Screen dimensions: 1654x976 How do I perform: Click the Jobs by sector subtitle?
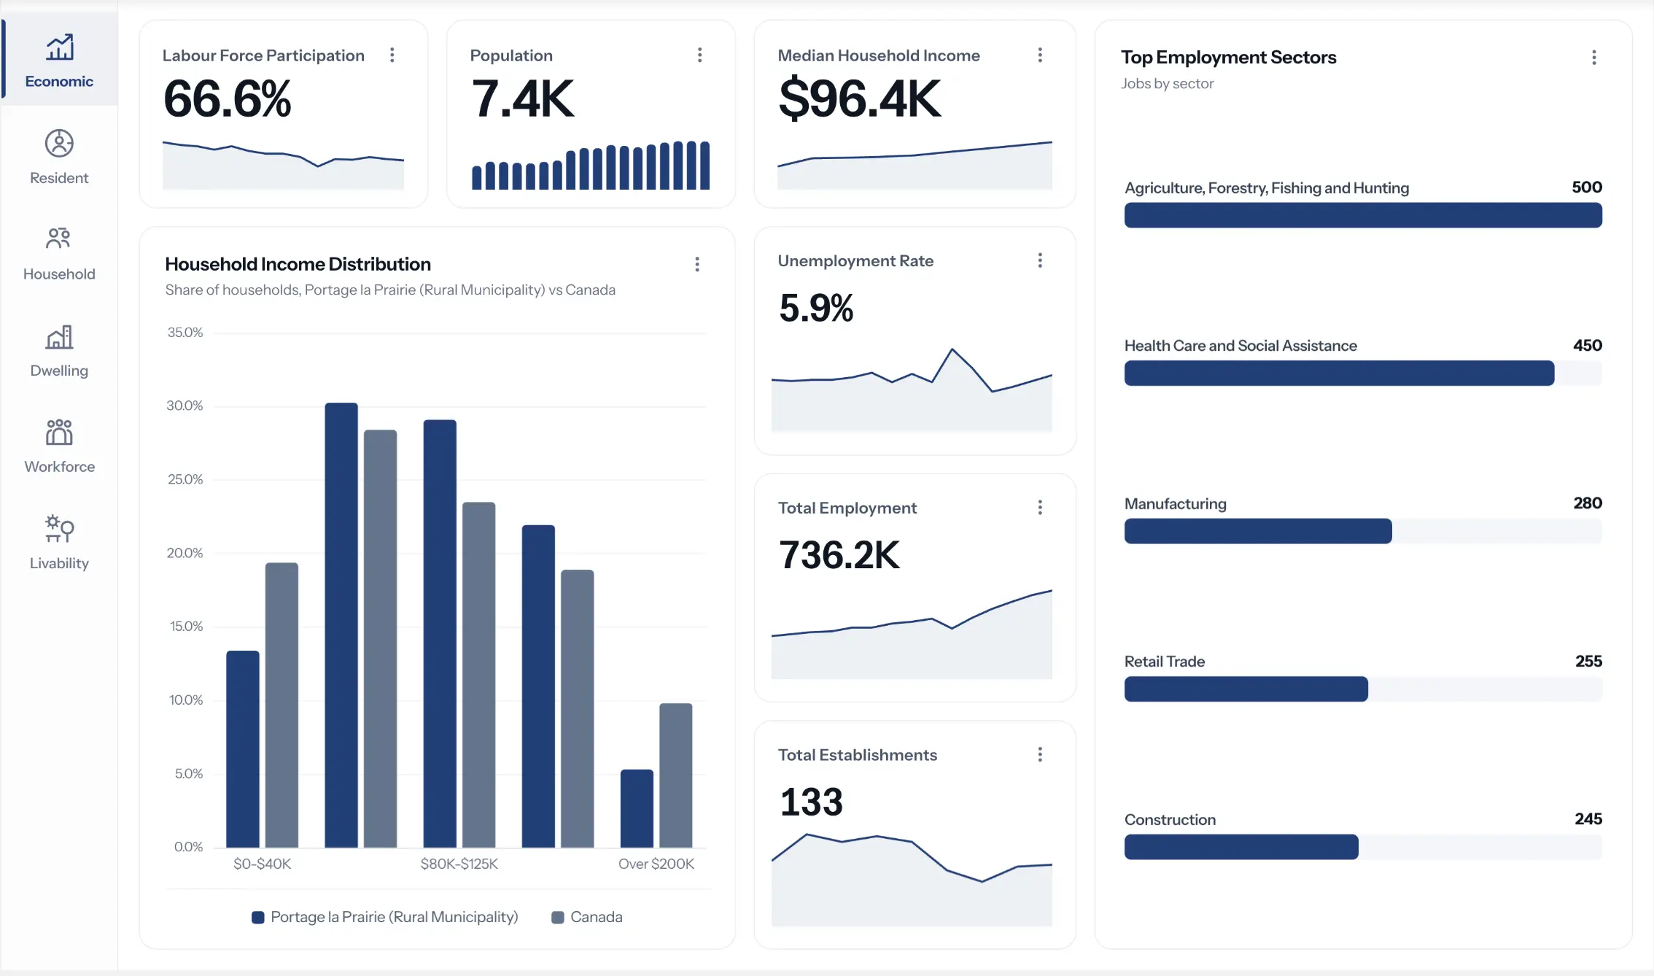1167,84
